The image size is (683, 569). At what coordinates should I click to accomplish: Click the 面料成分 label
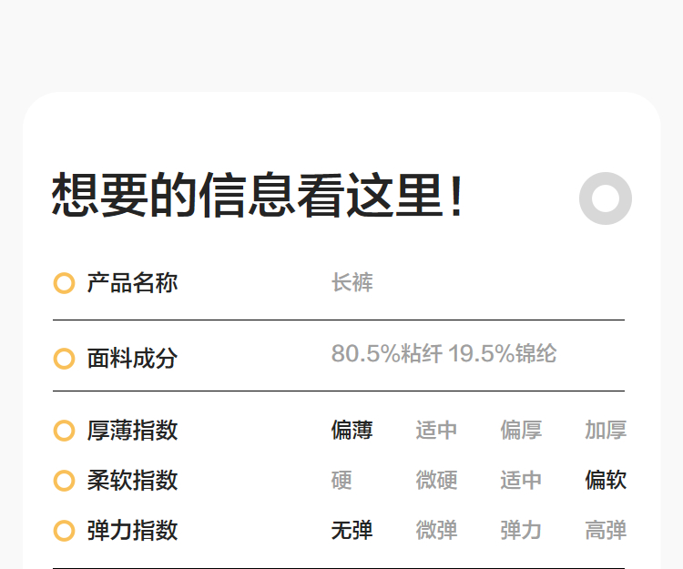coord(132,359)
